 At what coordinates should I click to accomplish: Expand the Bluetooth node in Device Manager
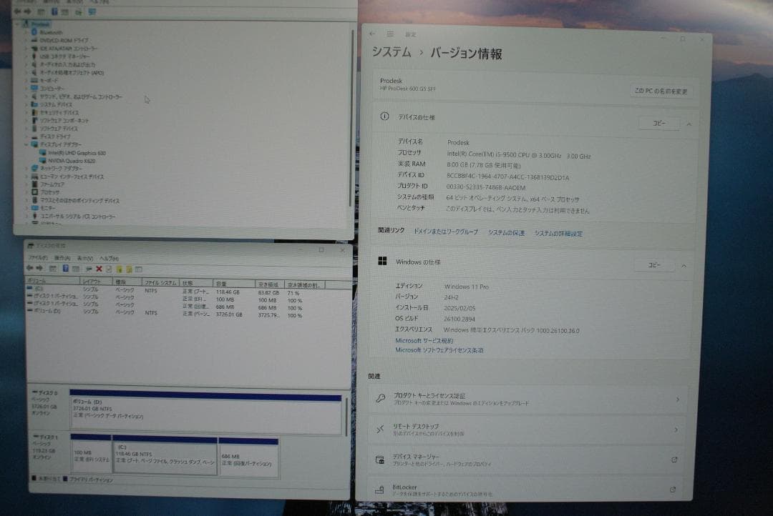[x=26, y=31]
